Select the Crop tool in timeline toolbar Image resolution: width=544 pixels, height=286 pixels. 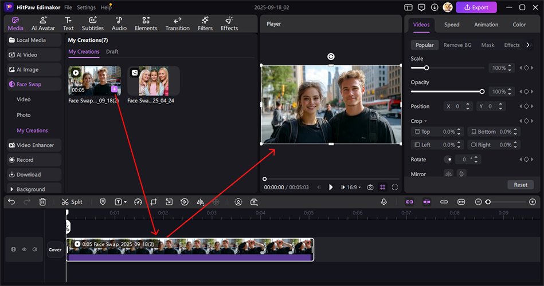click(154, 202)
